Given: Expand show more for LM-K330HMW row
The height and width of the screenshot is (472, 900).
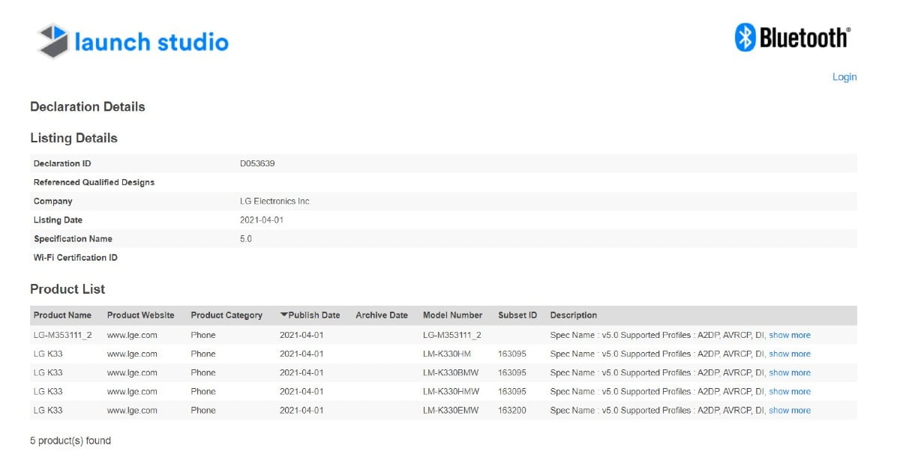Looking at the screenshot, I should [790, 391].
